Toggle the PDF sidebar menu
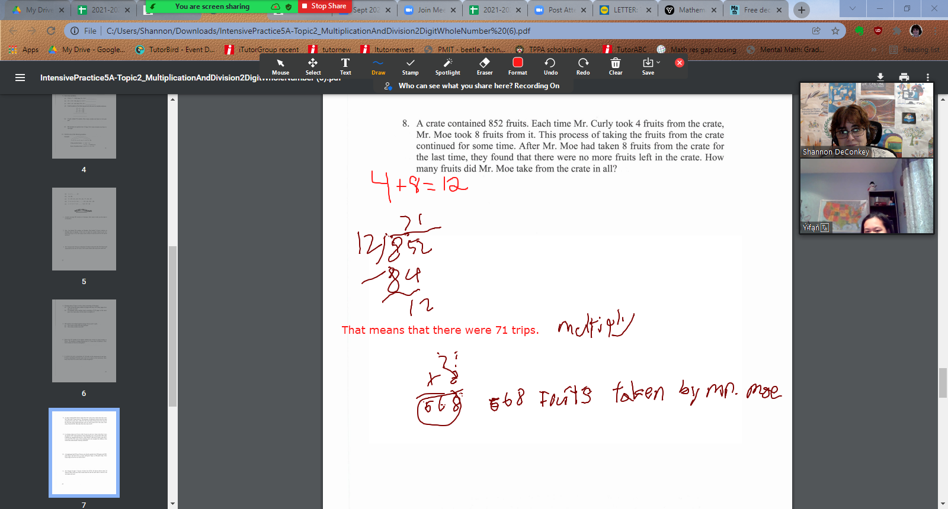948x509 pixels. click(20, 78)
